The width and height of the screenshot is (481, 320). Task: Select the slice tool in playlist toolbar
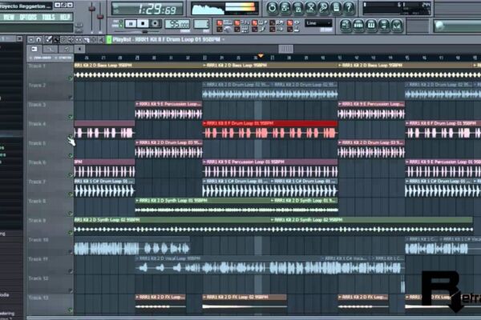coord(87,40)
